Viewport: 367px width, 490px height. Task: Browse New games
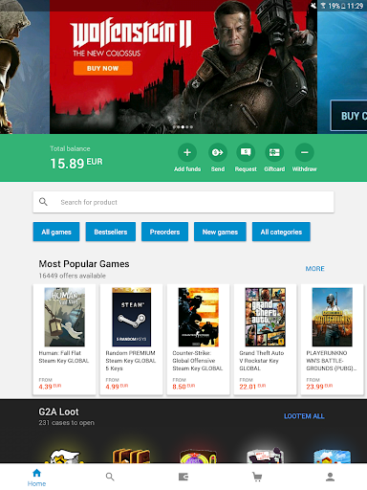[220, 232]
